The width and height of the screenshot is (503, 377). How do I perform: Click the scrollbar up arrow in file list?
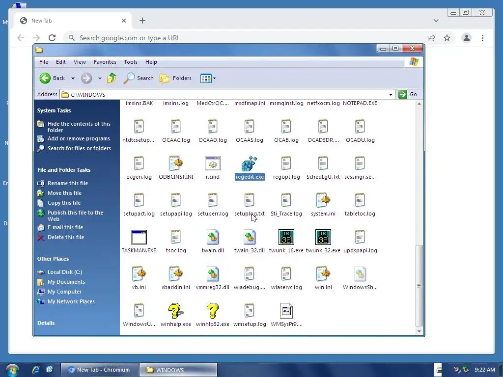tap(419, 104)
